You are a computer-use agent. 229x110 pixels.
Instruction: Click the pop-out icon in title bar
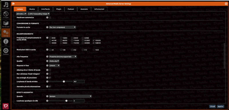pos(13,4)
